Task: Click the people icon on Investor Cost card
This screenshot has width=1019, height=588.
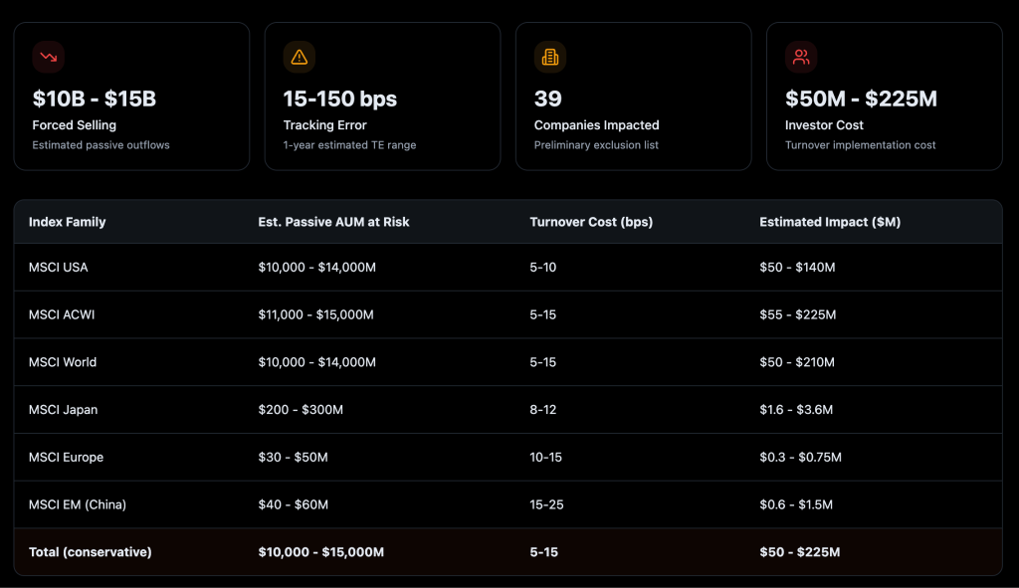Action: pos(801,57)
